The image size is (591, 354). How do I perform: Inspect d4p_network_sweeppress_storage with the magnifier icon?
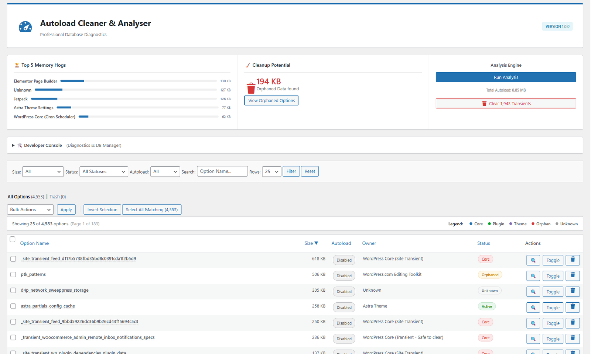point(533,291)
